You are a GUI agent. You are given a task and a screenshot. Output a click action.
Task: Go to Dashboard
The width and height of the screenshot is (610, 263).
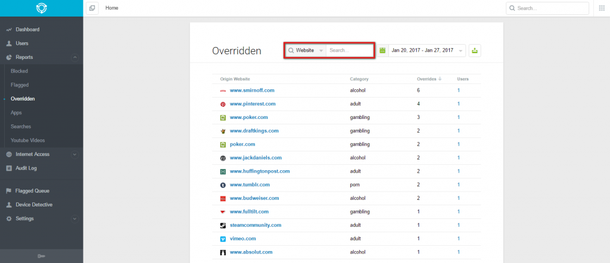pyautogui.click(x=27, y=30)
